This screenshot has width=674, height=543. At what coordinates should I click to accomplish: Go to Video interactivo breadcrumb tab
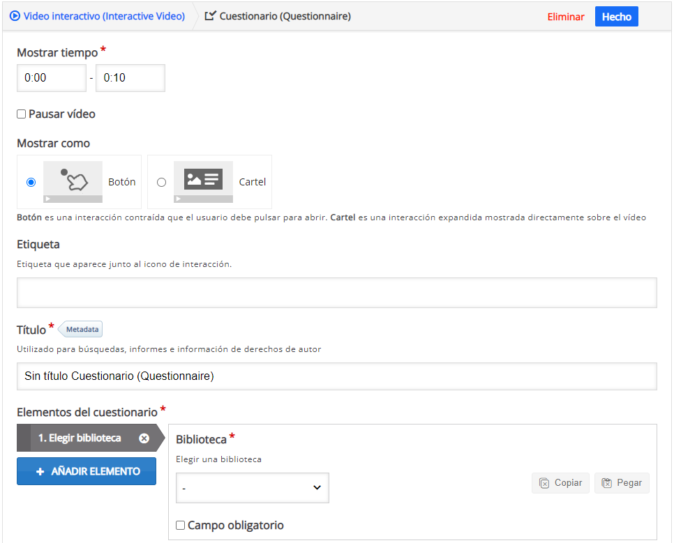click(x=103, y=16)
